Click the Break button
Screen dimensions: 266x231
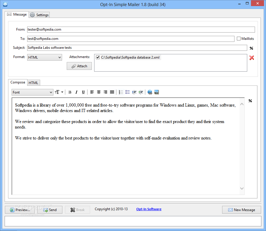(77, 210)
